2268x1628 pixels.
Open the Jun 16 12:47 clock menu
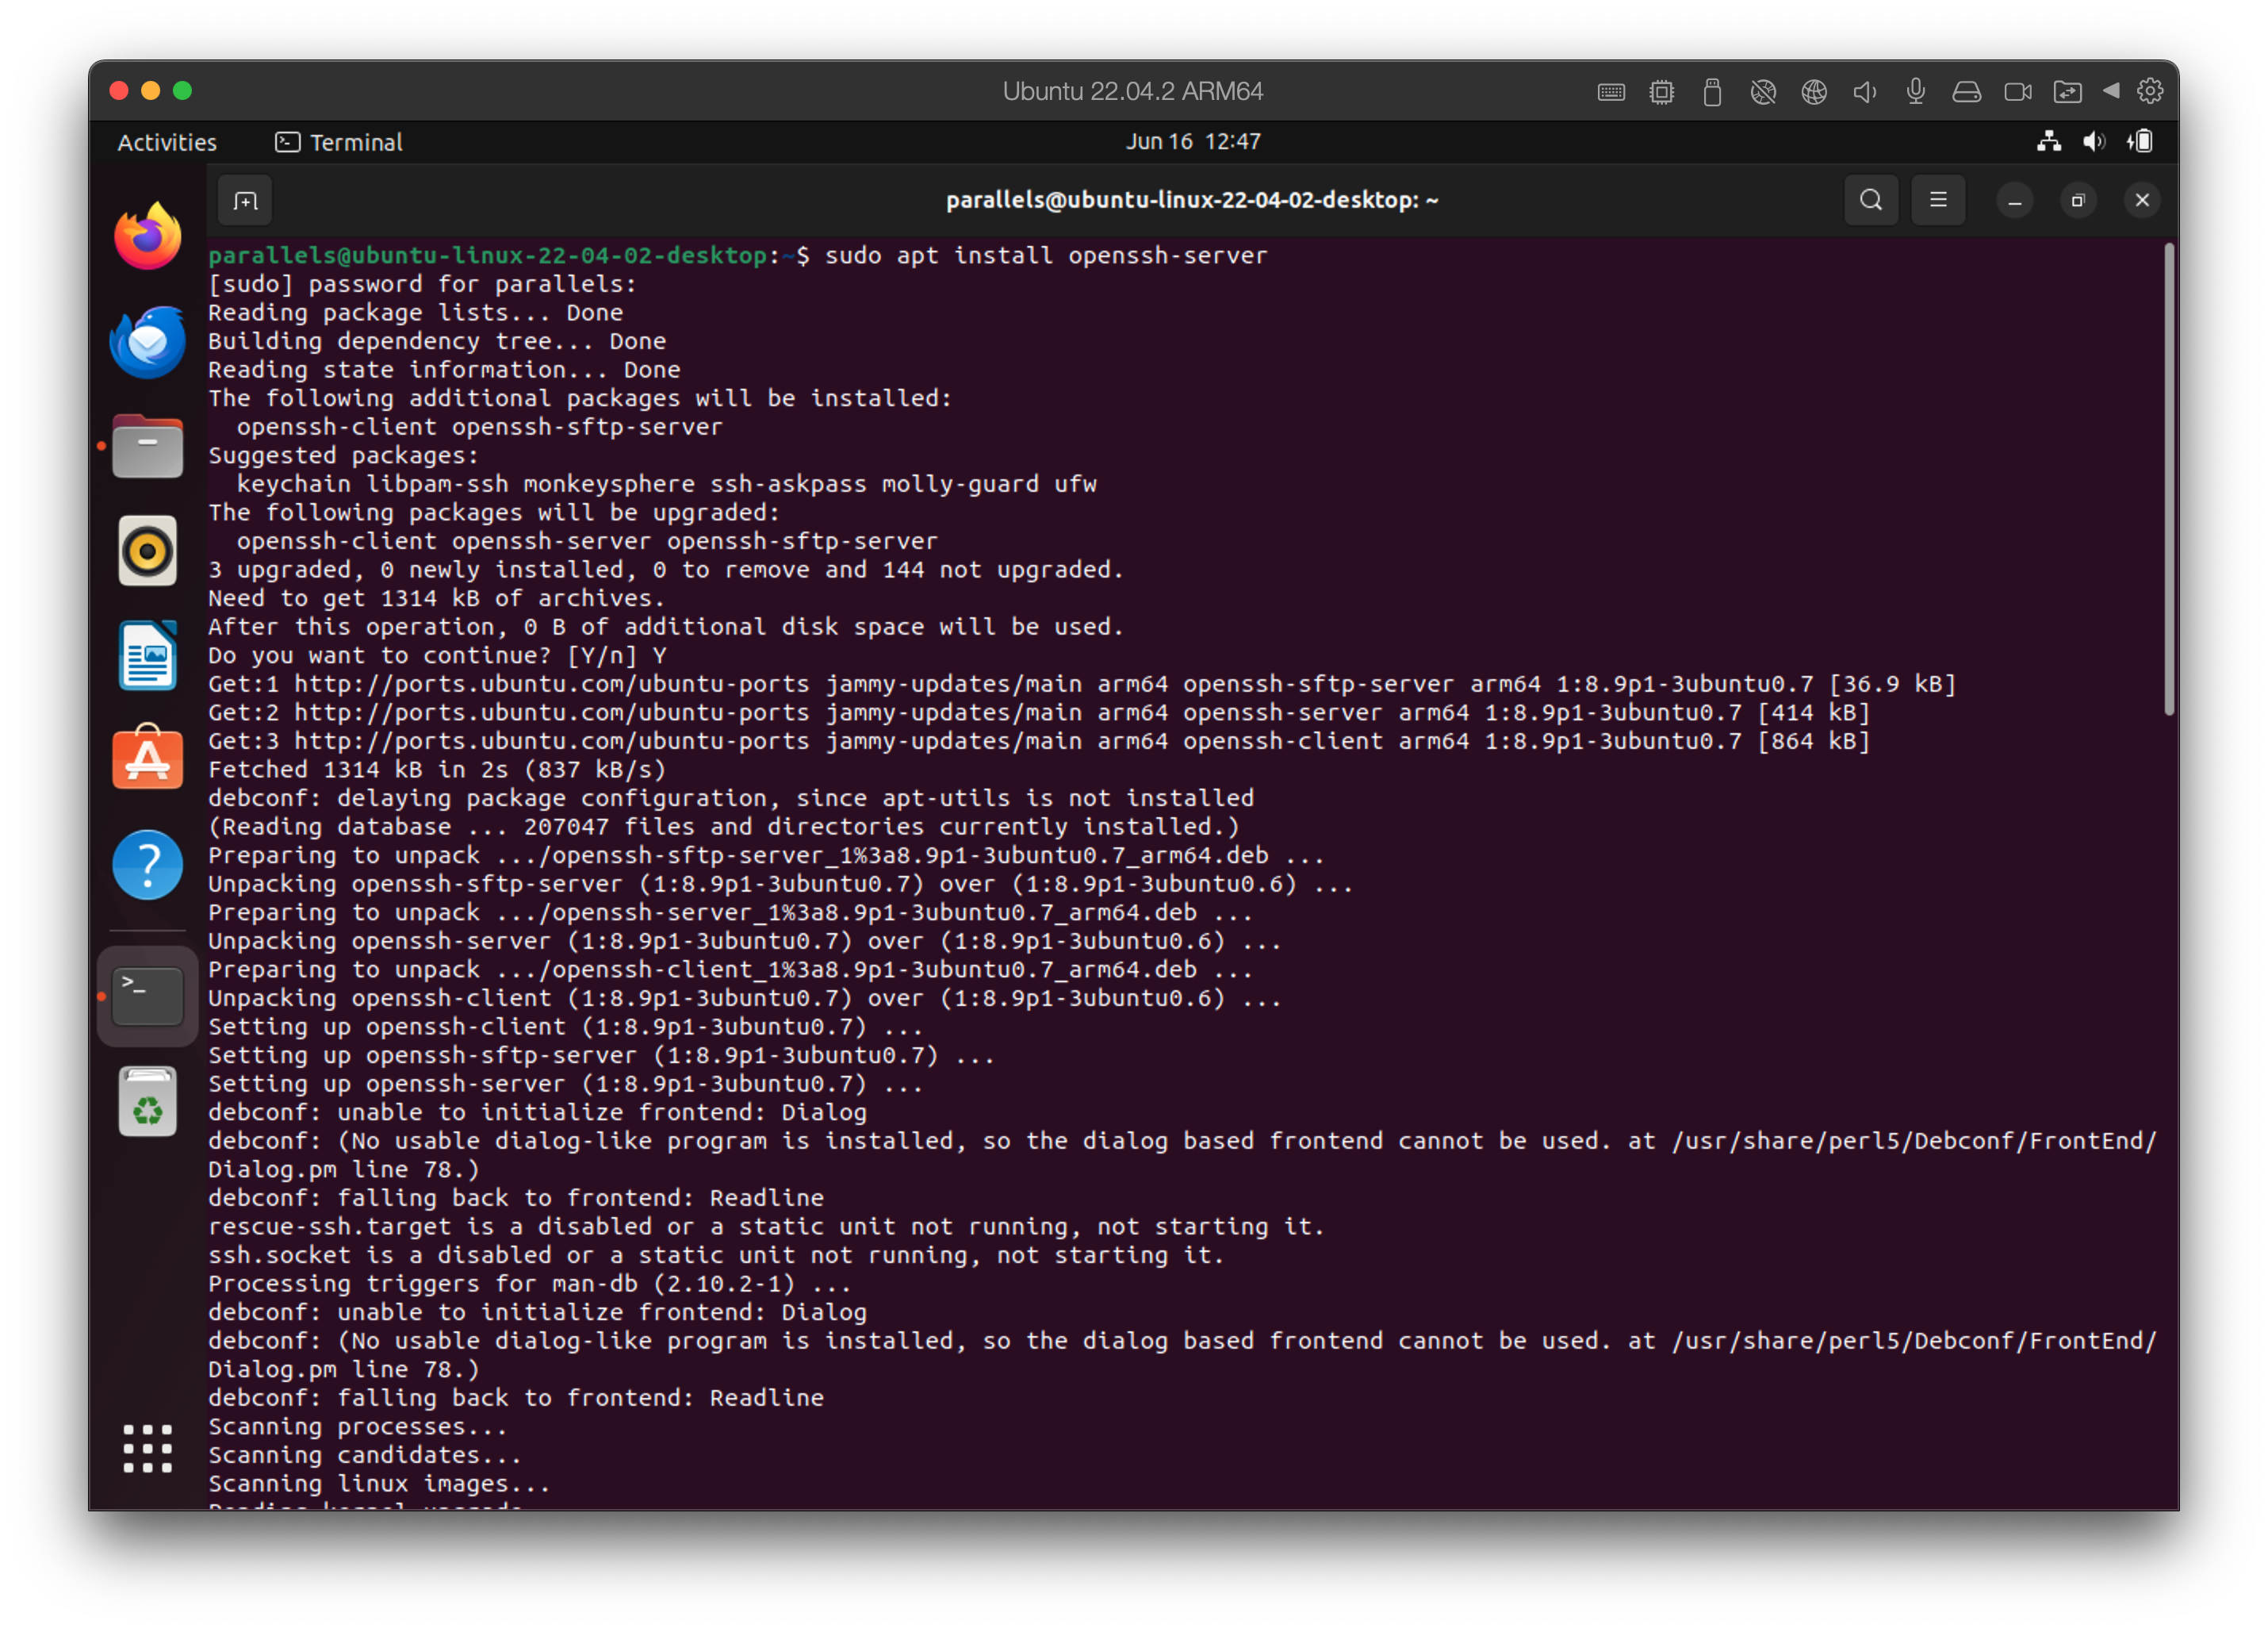coord(1193,141)
